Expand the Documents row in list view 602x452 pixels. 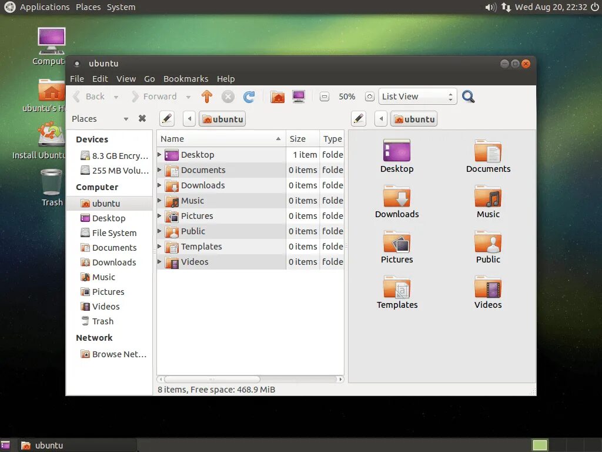[x=159, y=170]
